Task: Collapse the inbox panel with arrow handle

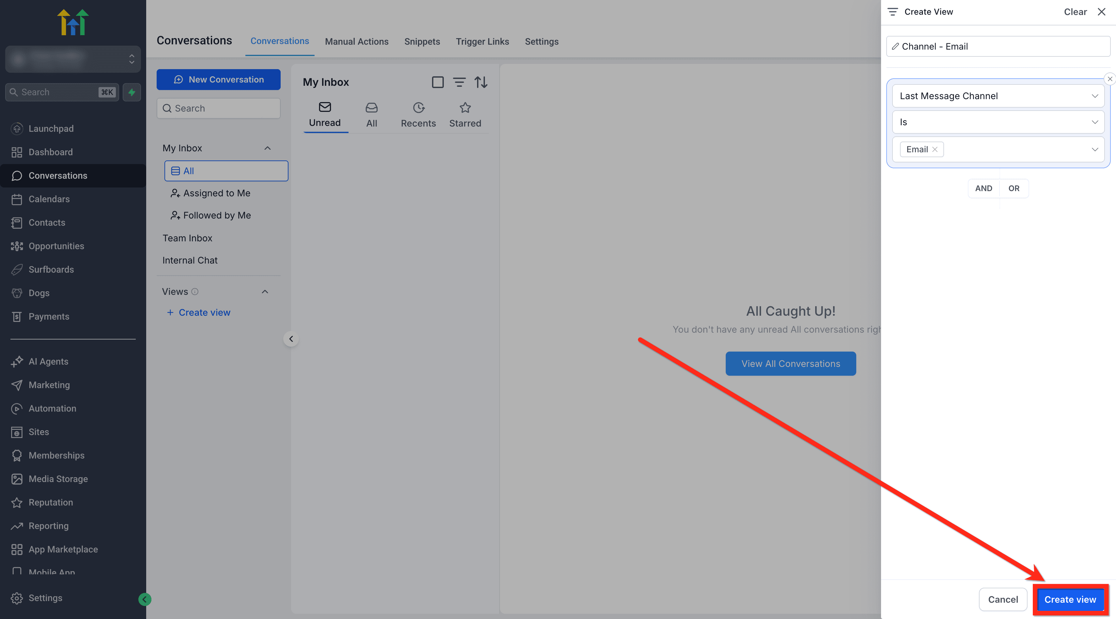Action: (291, 339)
